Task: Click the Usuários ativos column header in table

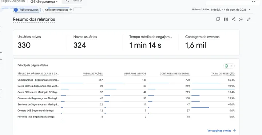Action: [x=135, y=74]
